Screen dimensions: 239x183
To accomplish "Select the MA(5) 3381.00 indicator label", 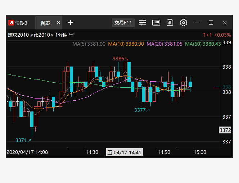I will click(89, 44).
